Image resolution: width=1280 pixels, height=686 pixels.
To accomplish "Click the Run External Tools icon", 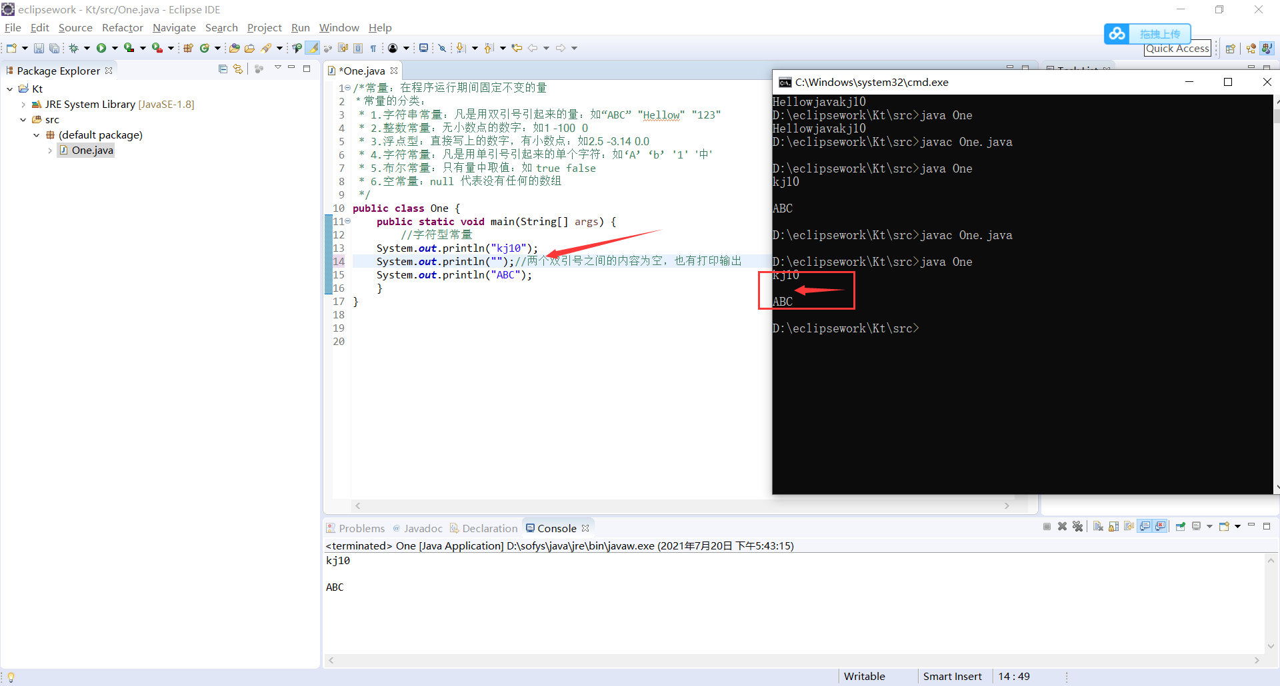I will coord(157,48).
